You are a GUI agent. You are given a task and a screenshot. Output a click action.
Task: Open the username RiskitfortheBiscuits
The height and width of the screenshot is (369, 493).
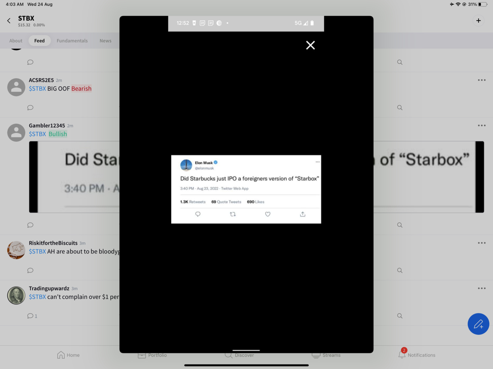pos(53,243)
